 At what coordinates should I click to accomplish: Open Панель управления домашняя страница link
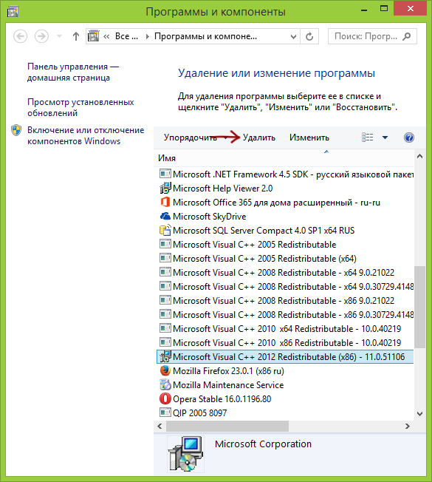73,72
